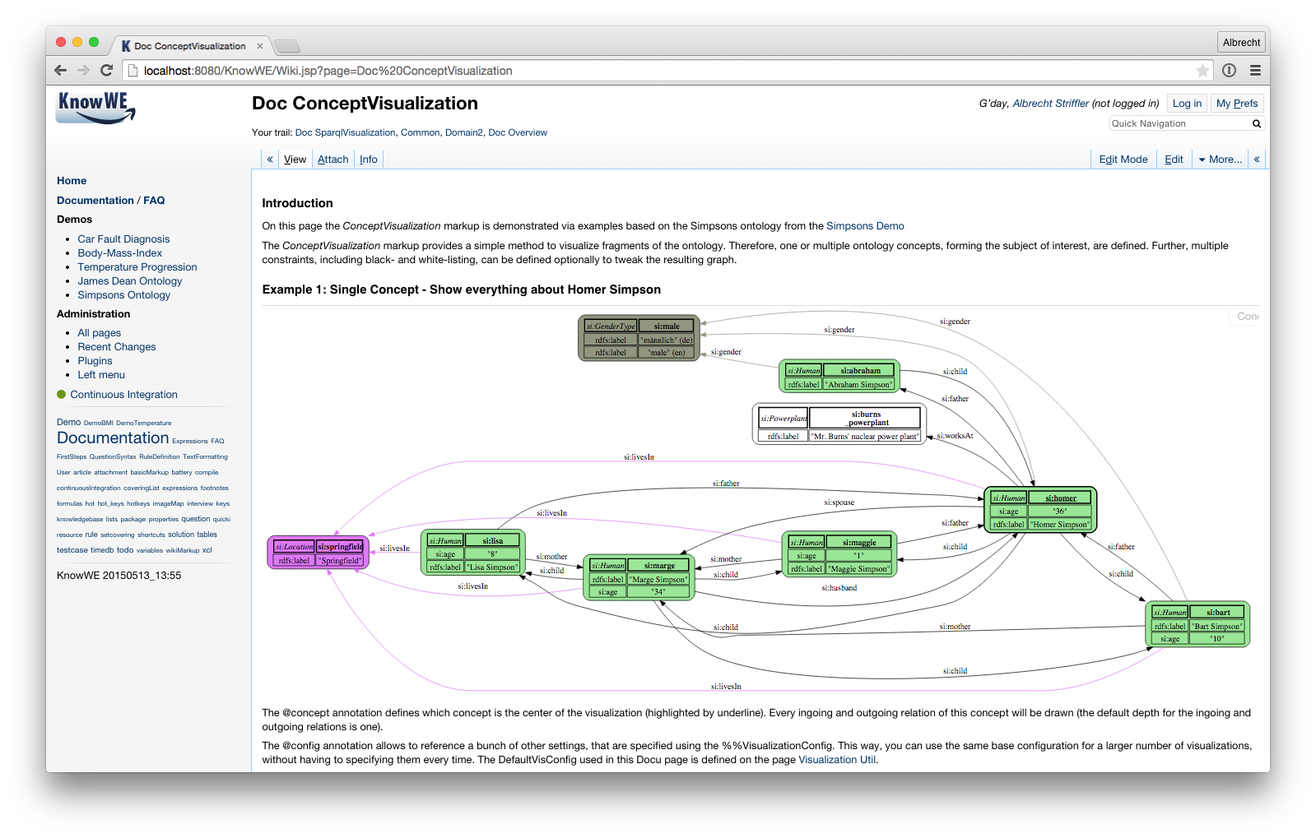Click the KnowWE 20150513_13:55 version text
Viewport: 1316px width, 838px height.
[x=119, y=576]
